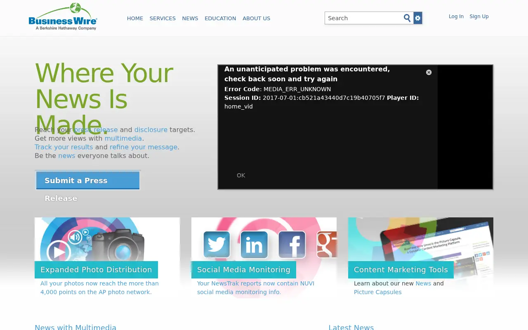Image resolution: width=528 pixels, height=330 pixels.
Task: Click the News link under Content Marketing
Action: pos(423,283)
